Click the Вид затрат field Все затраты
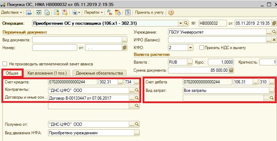This screenshot has width=277, height=141. tap(226, 90)
